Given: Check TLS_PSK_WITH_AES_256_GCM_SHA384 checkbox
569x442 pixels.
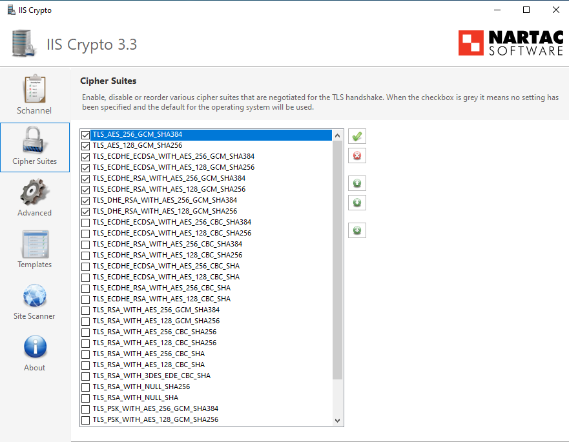Looking at the screenshot, I should pos(85,408).
